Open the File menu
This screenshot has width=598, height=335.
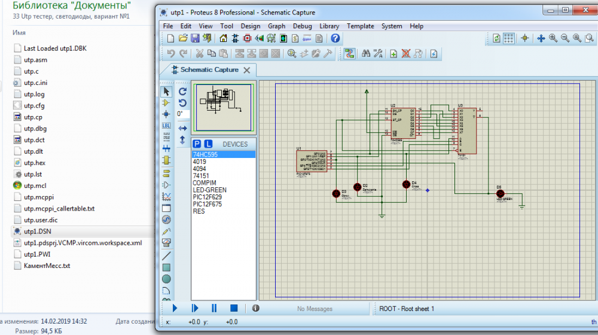tap(168, 26)
